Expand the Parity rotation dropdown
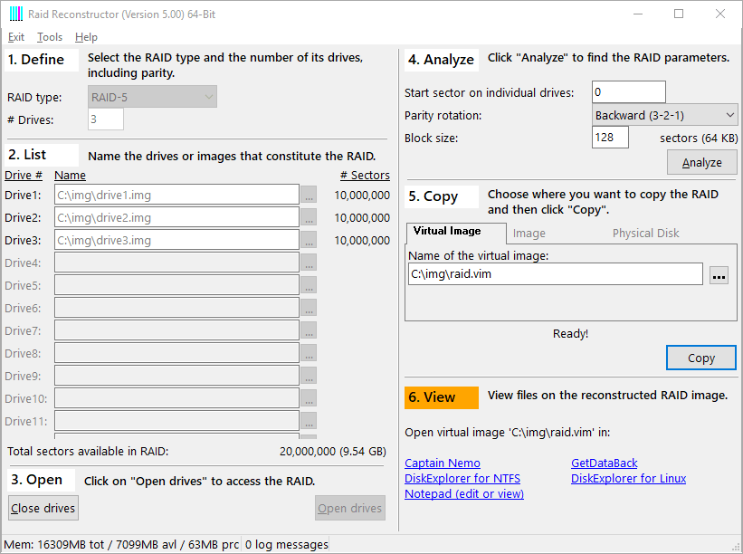743x554 pixels. coord(665,115)
